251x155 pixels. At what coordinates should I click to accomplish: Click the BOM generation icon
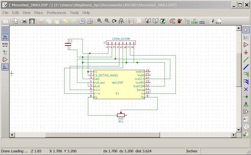[202, 21]
